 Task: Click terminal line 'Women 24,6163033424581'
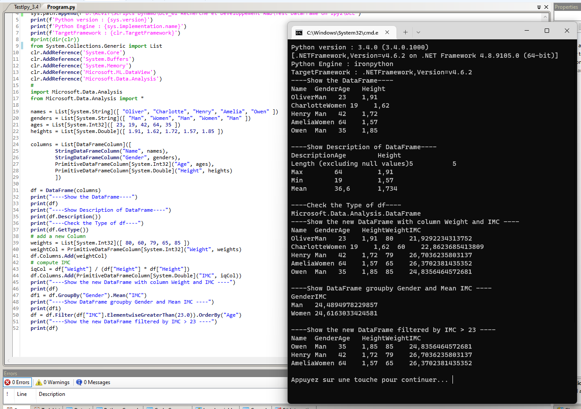click(334, 313)
